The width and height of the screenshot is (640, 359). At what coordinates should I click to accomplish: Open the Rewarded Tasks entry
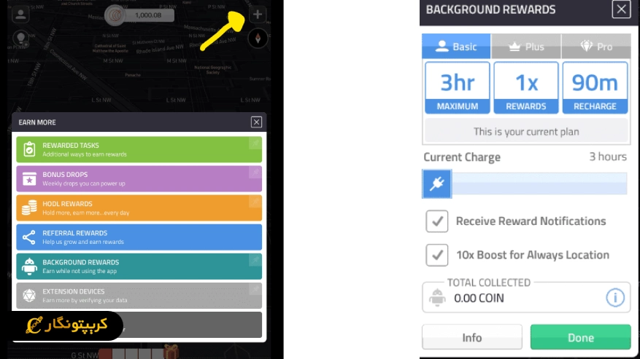coord(139,149)
